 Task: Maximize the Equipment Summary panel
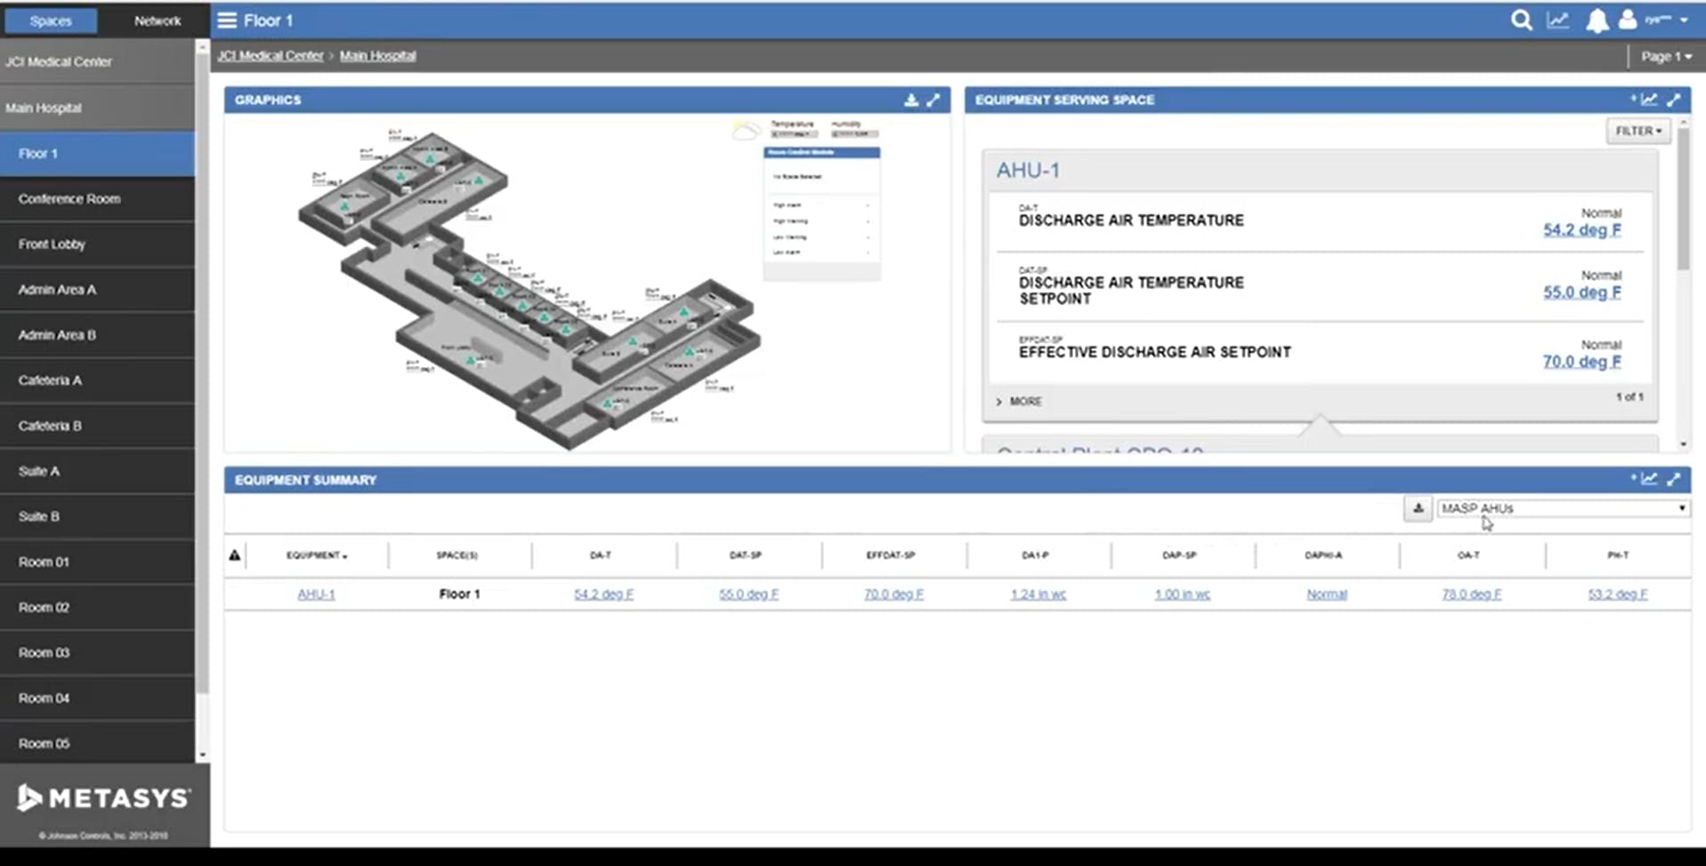(1674, 479)
